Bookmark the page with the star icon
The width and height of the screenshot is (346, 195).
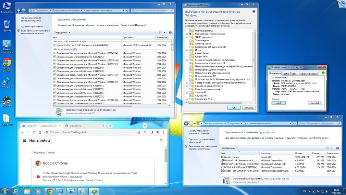(145, 132)
